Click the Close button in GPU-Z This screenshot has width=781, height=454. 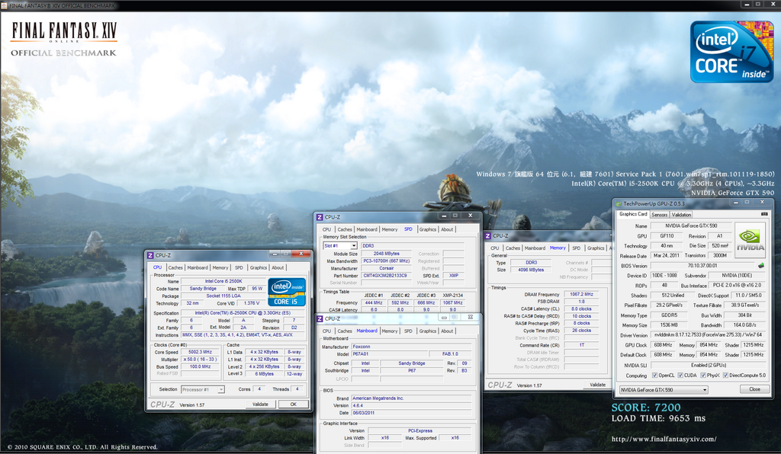[x=754, y=389]
